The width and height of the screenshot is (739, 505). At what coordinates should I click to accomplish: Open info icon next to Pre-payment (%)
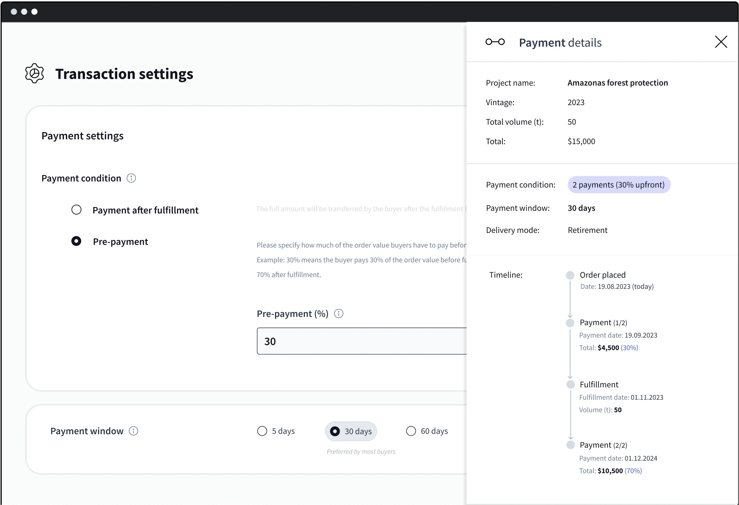click(339, 313)
